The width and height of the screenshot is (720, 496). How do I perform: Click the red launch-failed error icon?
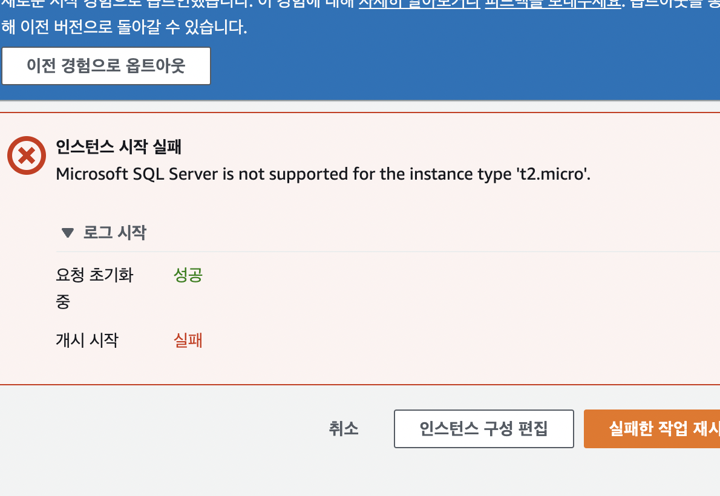pyautogui.click(x=27, y=155)
